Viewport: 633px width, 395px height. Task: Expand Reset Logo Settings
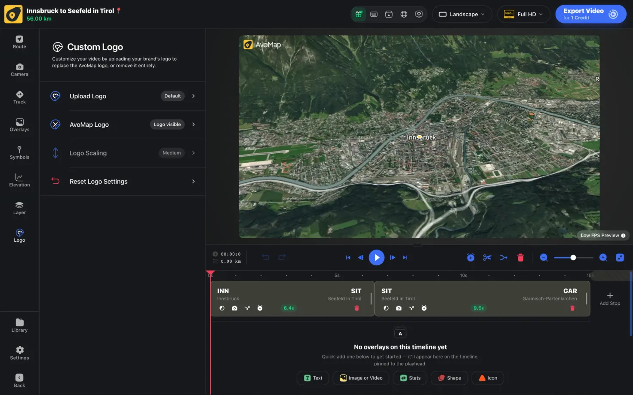(x=123, y=182)
